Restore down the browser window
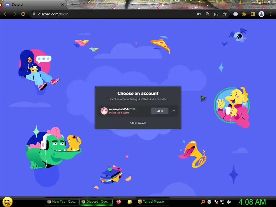Screen dimensions: 276x207 coord(260,2)
